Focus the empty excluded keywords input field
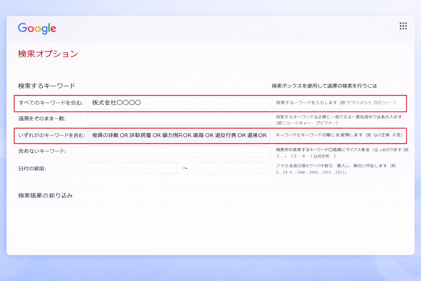The image size is (421, 281). click(179, 152)
